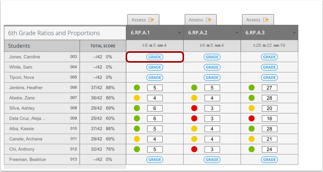Image resolution: width=323 pixels, height=172 pixels.
Task: Edit Kassie Alba's 6.RP.A.1 score field
Action: pos(155,129)
